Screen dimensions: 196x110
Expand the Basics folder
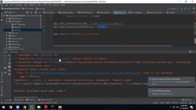coord(7,36)
